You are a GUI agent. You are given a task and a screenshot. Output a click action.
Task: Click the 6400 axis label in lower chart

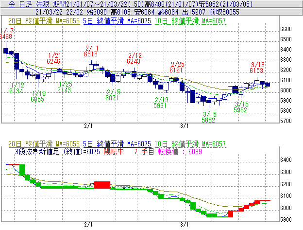pos(286,160)
